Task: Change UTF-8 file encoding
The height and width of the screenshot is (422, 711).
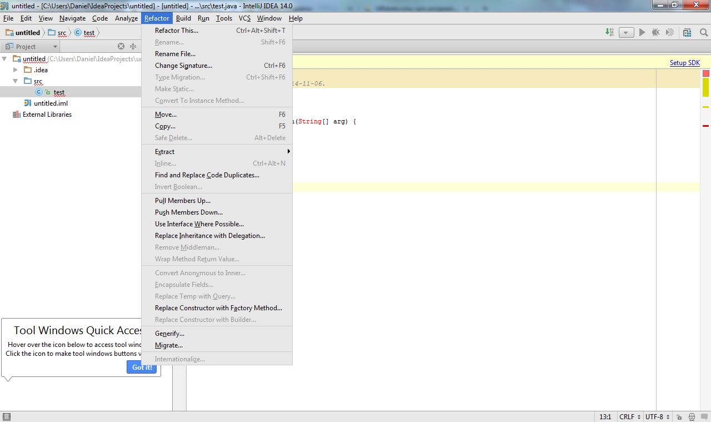Action: [x=657, y=417]
